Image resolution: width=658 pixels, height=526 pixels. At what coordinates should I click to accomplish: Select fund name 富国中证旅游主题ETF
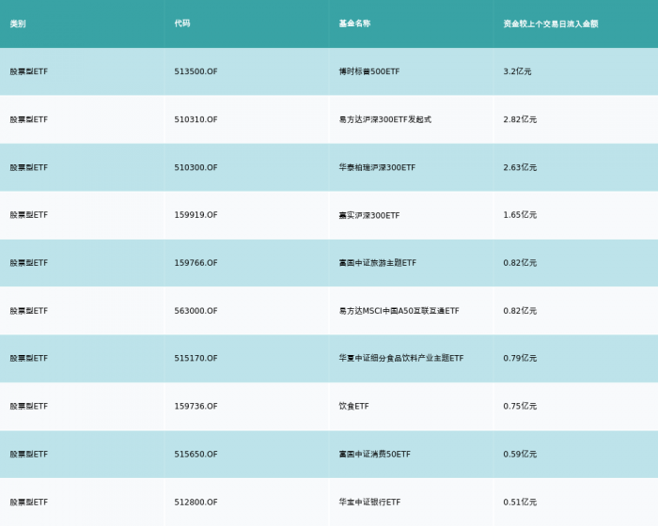click(378, 263)
